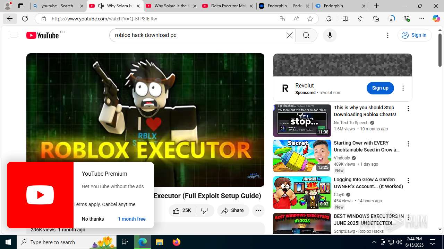Viewport: 444px width, 249px height.
Task: Open the Vindooly channel link
Action: click(342, 158)
